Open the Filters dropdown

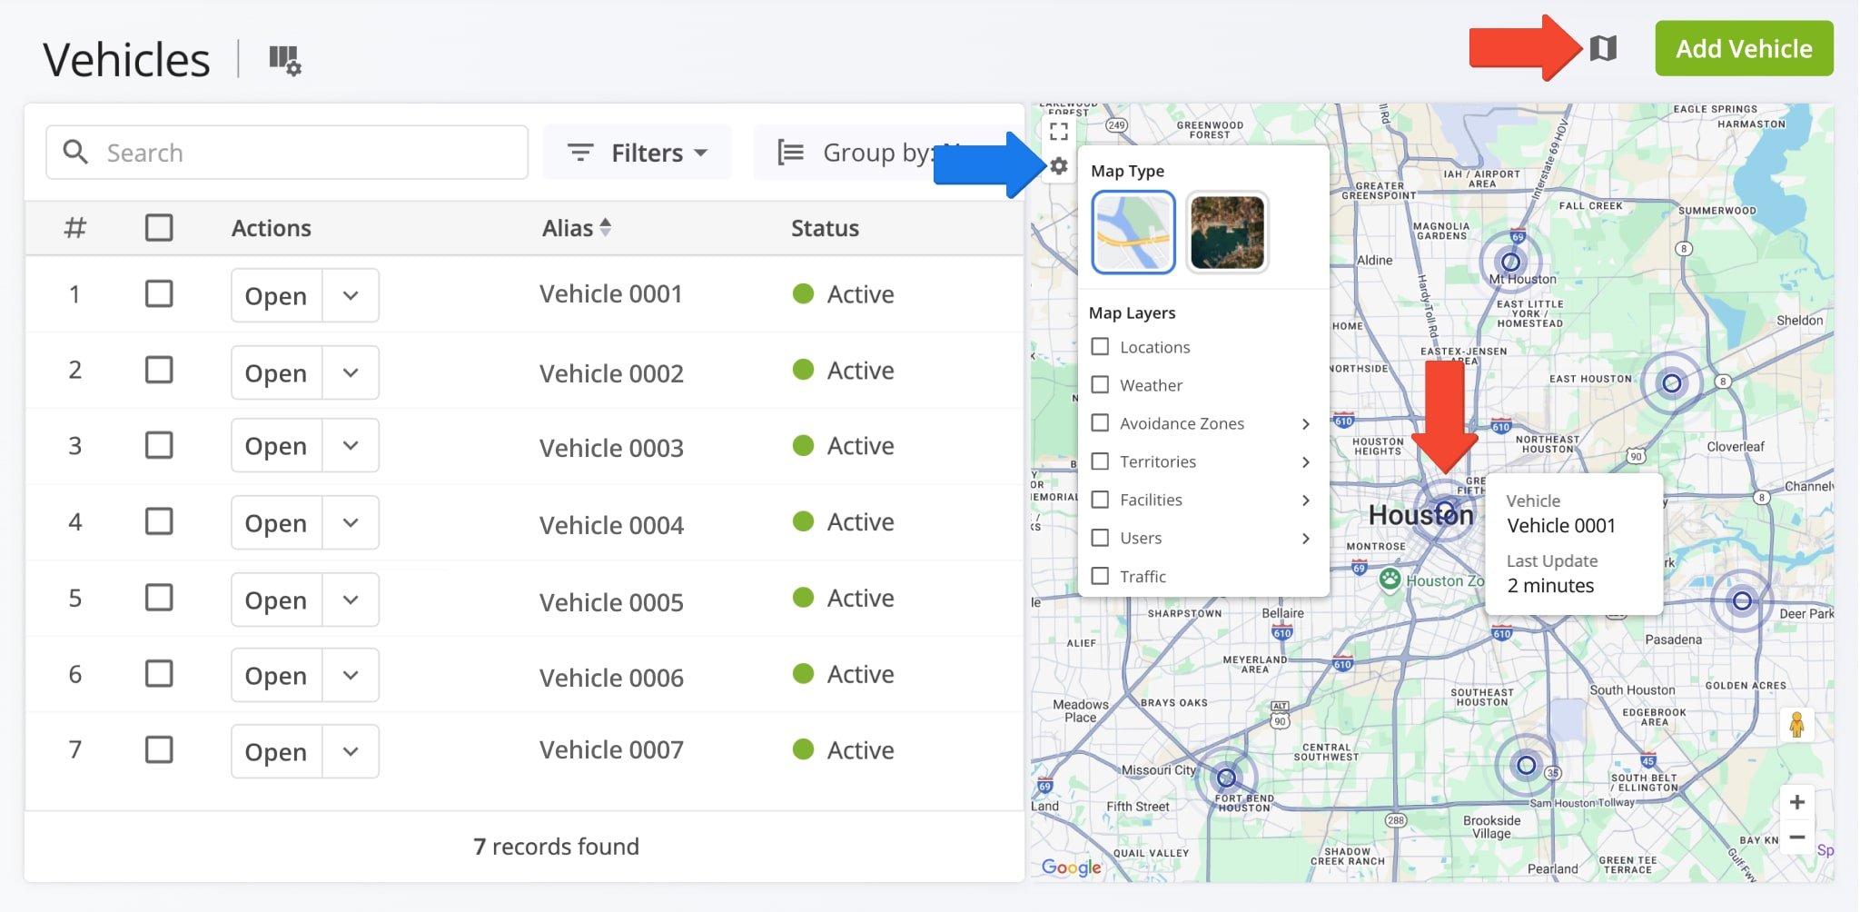[637, 152]
